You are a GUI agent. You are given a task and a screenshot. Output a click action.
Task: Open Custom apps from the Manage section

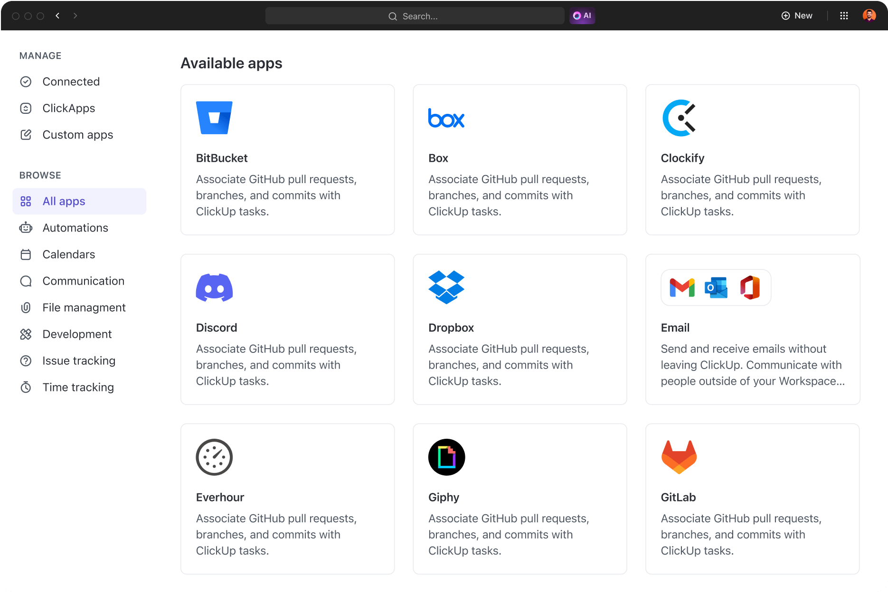(x=77, y=134)
